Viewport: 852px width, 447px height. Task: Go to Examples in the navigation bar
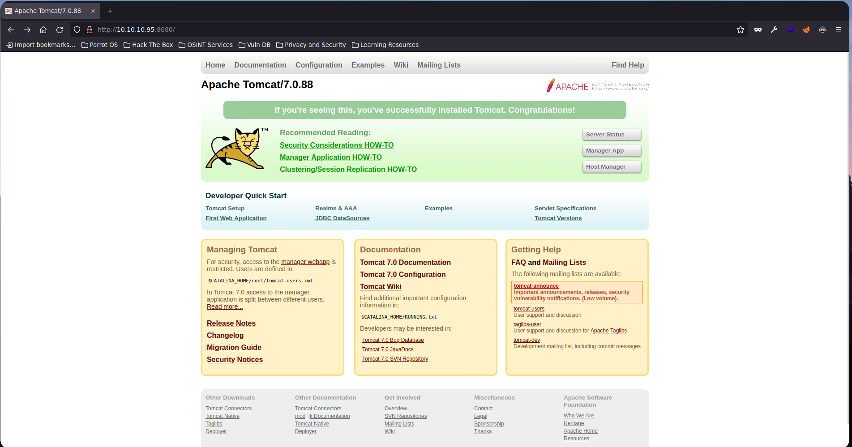(x=368, y=65)
